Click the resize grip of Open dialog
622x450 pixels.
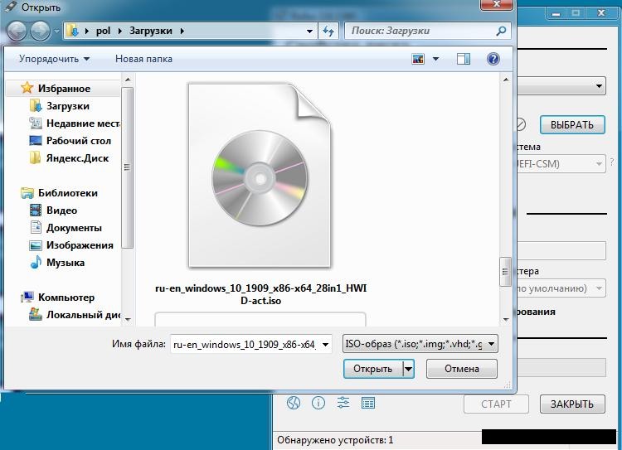(508, 385)
